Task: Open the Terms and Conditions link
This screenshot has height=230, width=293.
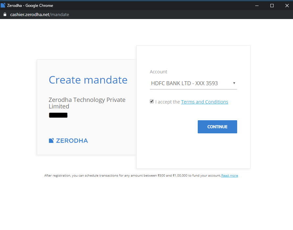Action: coord(205,102)
